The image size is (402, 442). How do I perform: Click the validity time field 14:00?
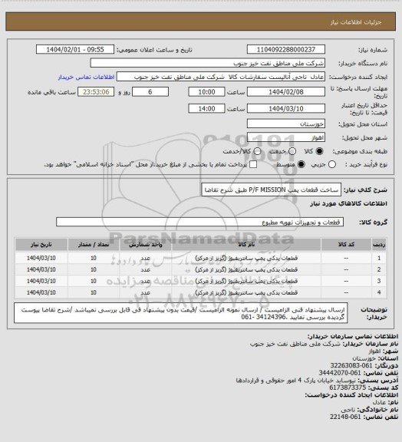coord(206,108)
